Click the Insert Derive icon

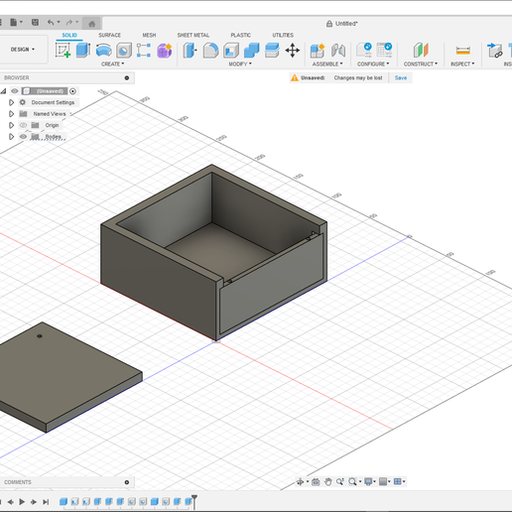click(x=495, y=51)
